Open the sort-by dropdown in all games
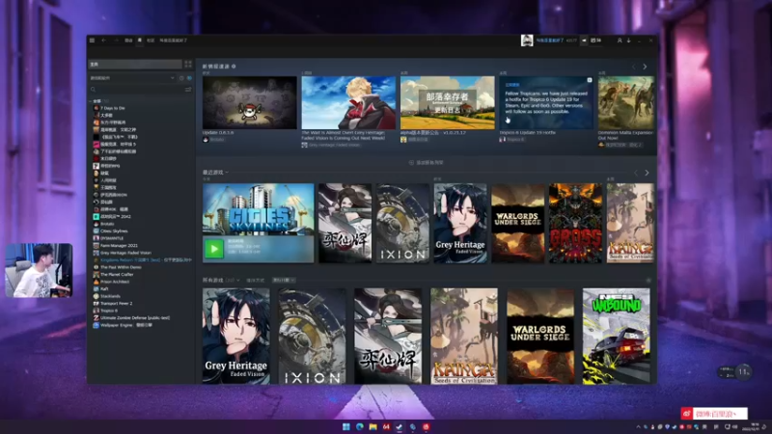 [x=284, y=280]
